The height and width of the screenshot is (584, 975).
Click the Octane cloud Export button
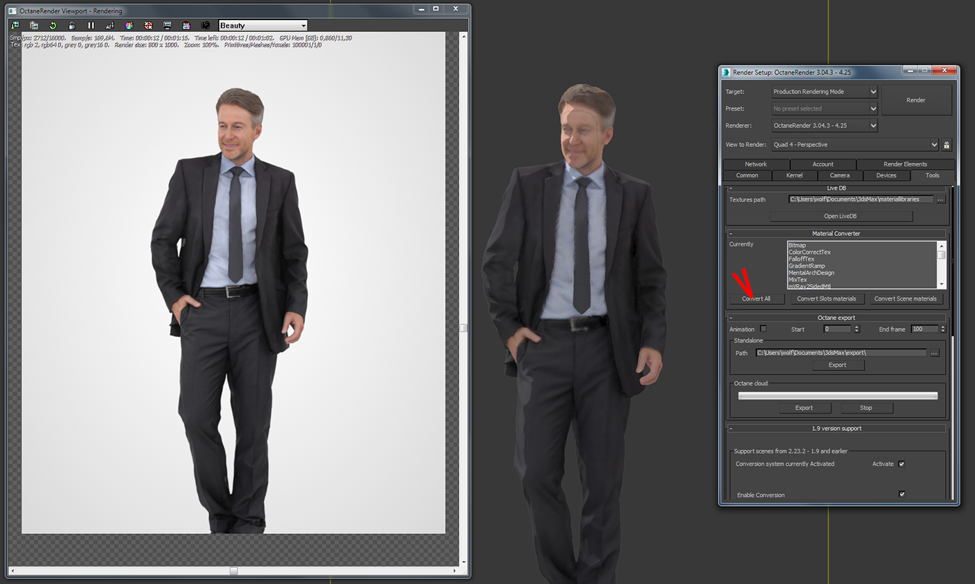tap(804, 408)
